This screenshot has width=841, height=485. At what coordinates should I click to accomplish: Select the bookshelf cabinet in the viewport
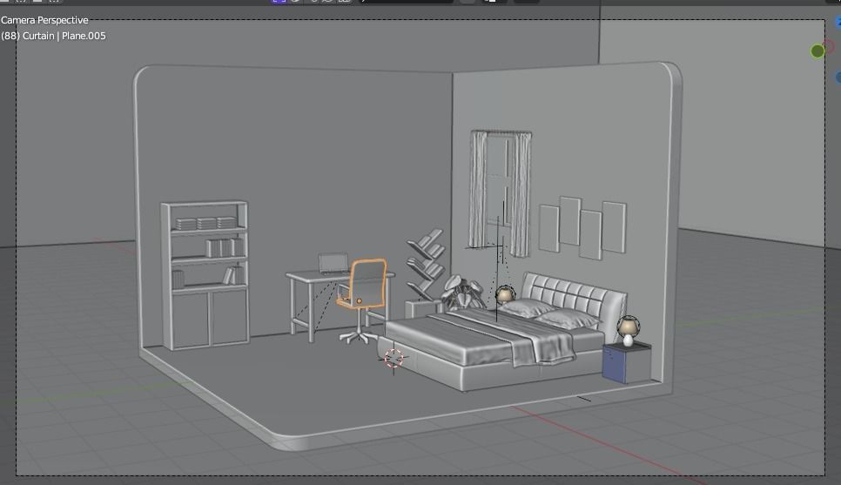(205, 275)
